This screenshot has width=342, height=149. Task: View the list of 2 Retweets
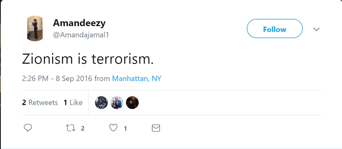pos(40,103)
